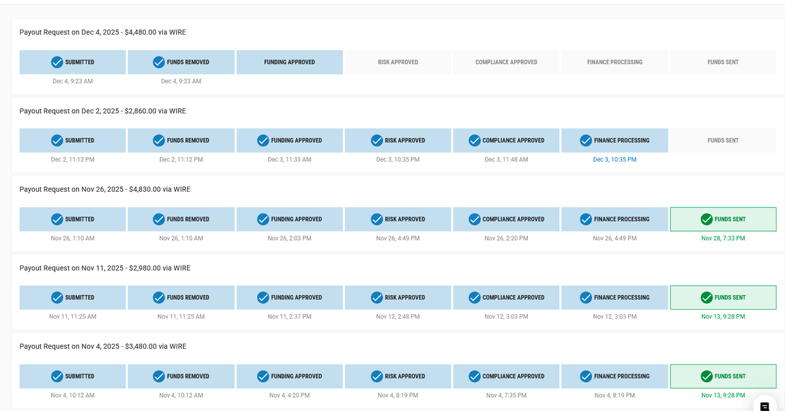
Task: Click the Nov 4, 4:20 PM timestamp
Action: click(290, 395)
